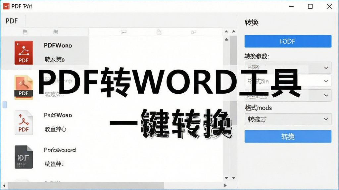Select the white PDF icon beside PntfWord
Image resolution: width=339 pixels, height=190 pixels.
point(24,123)
